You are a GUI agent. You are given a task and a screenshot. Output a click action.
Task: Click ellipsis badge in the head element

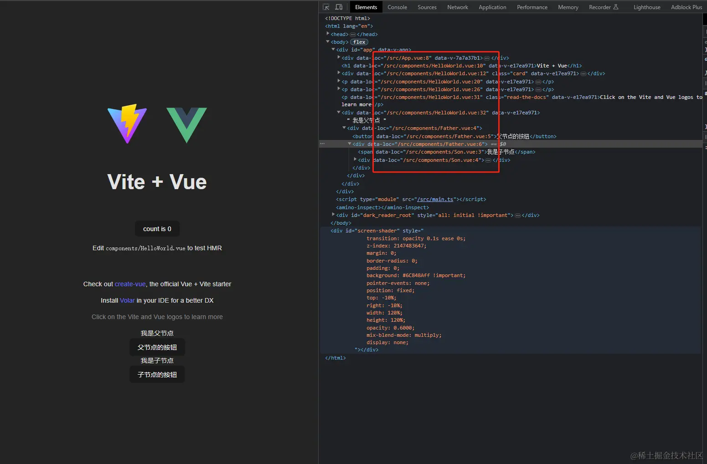tap(353, 34)
